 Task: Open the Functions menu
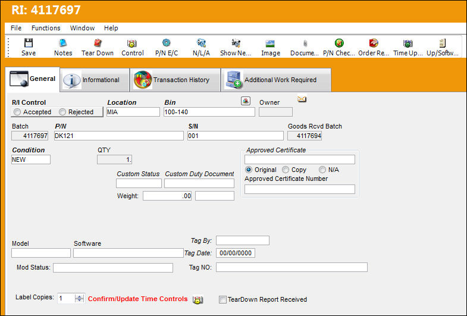coord(46,28)
